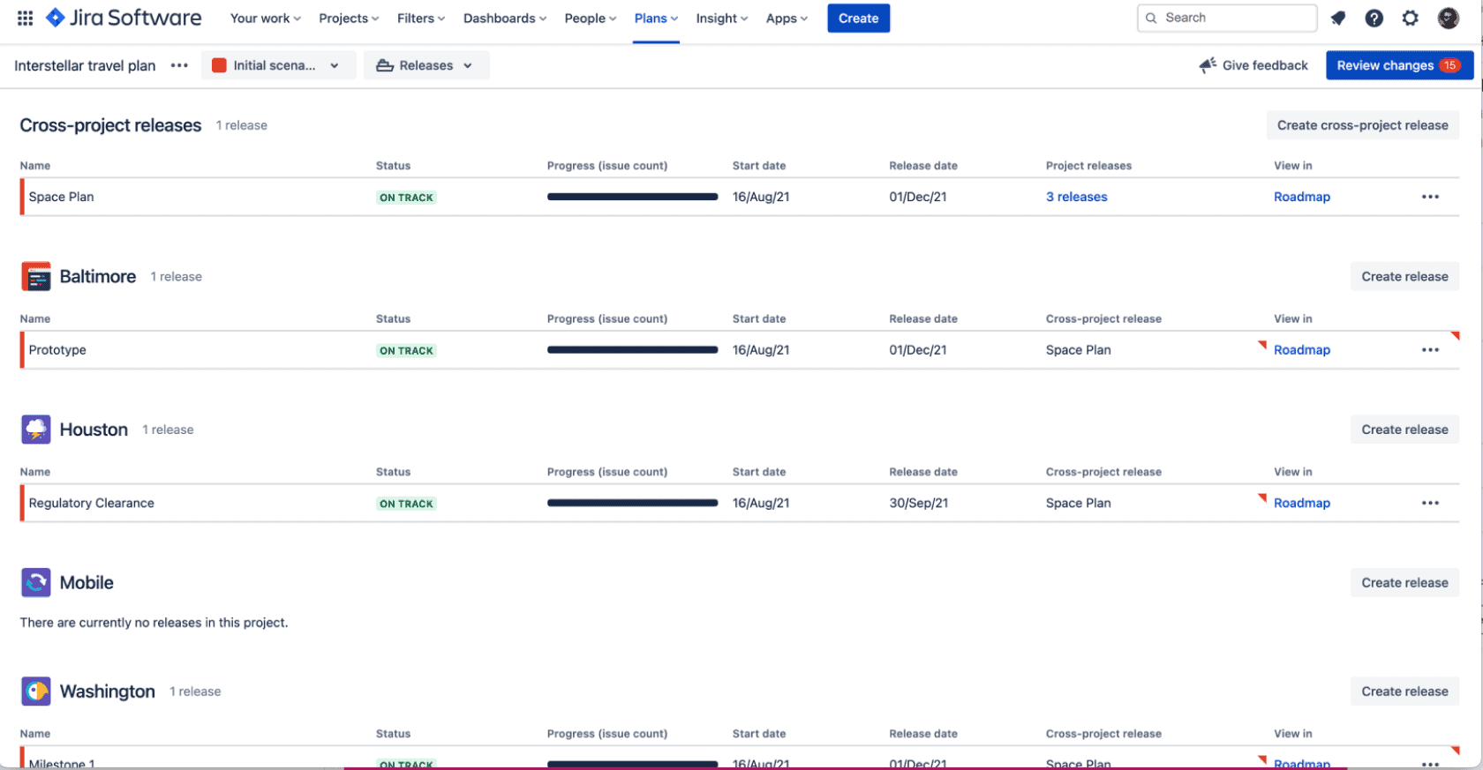
Task: Click the Mobile project icon
Action: tap(36, 583)
